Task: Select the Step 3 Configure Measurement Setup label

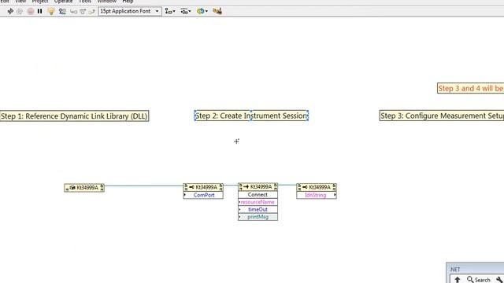Action: tap(442, 116)
